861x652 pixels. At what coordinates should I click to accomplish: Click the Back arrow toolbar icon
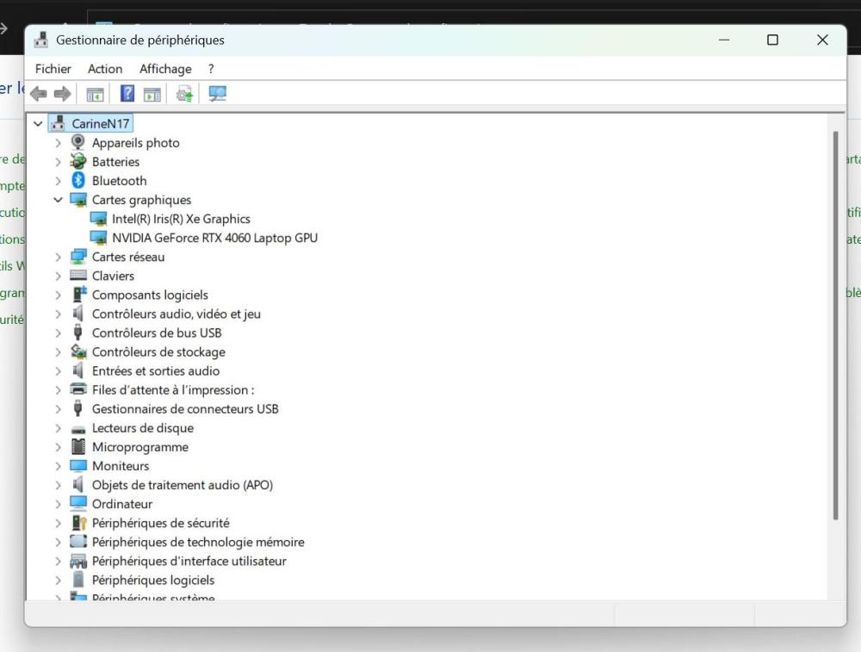(x=39, y=94)
